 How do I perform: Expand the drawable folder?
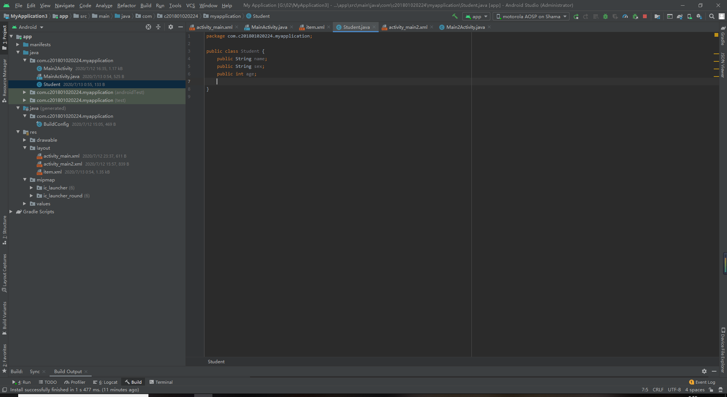25,140
